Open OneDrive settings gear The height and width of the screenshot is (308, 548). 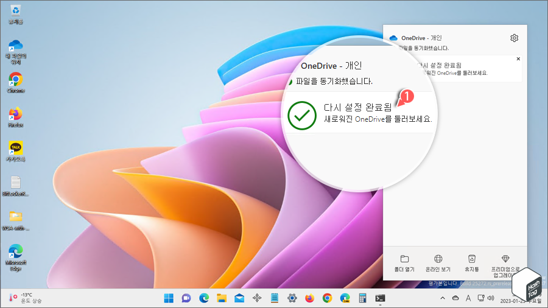pyautogui.click(x=514, y=38)
